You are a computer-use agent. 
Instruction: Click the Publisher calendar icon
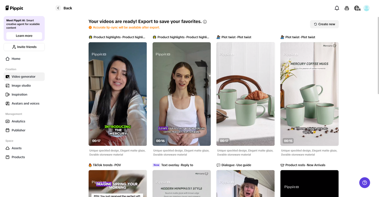(8, 130)
